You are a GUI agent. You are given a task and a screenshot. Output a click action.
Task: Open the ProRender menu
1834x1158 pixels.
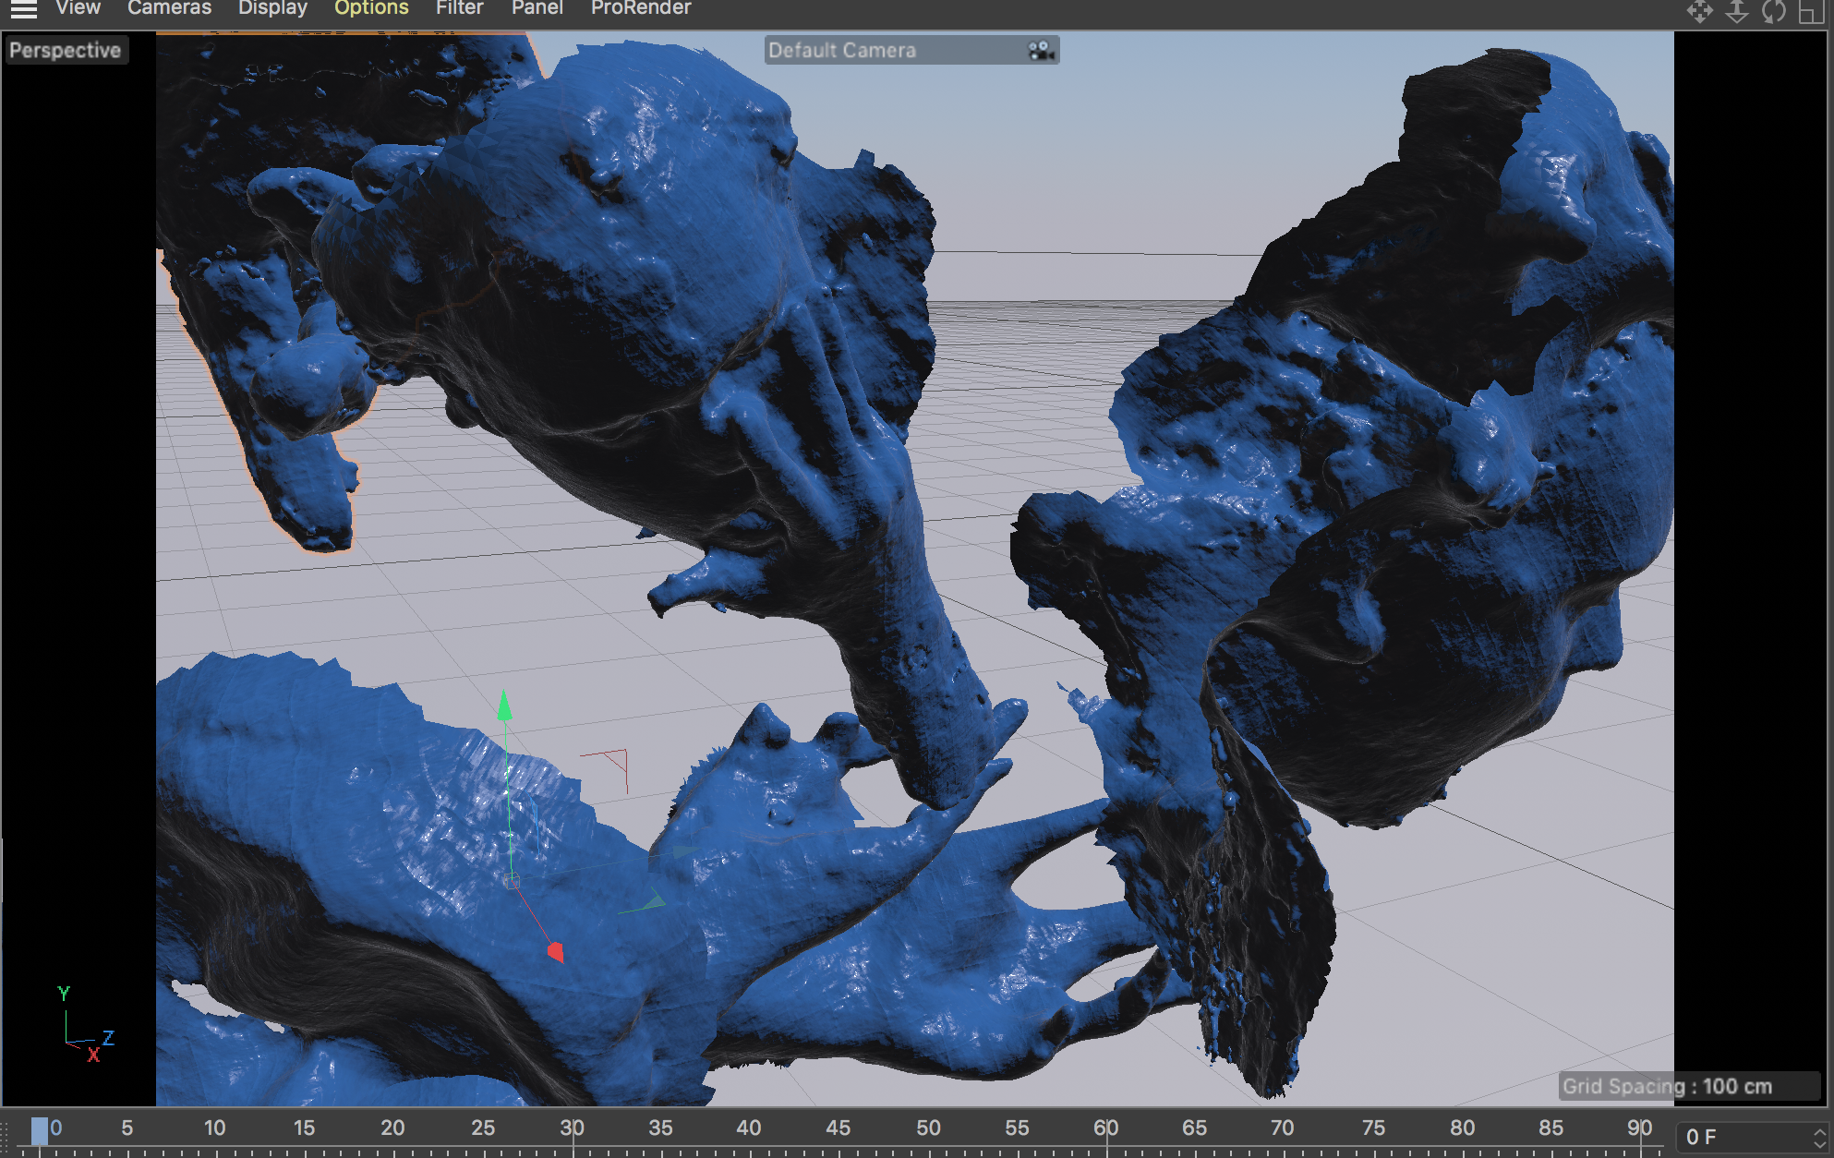pos(641,8)
